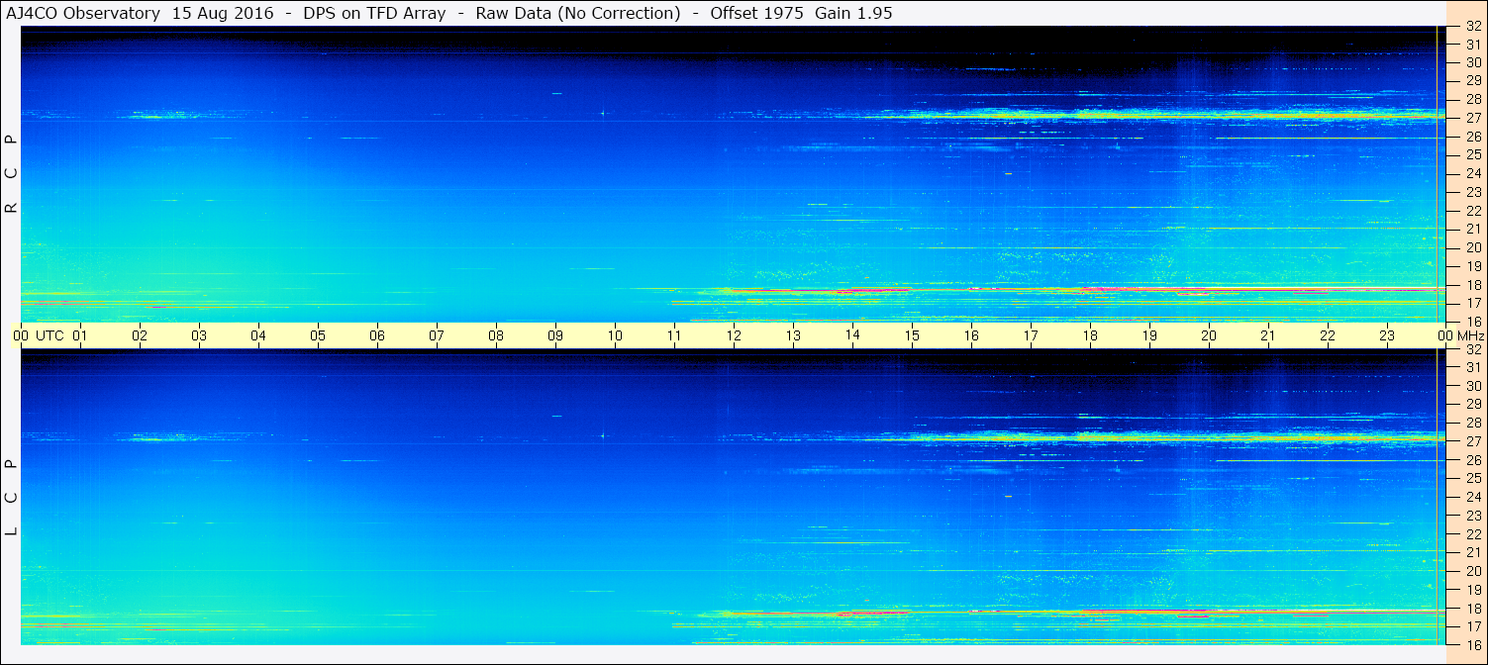Screen dimensions: 1488x665
Task: Select 30 MHz label on RCP frequency scale
Action: [1473, 62]
